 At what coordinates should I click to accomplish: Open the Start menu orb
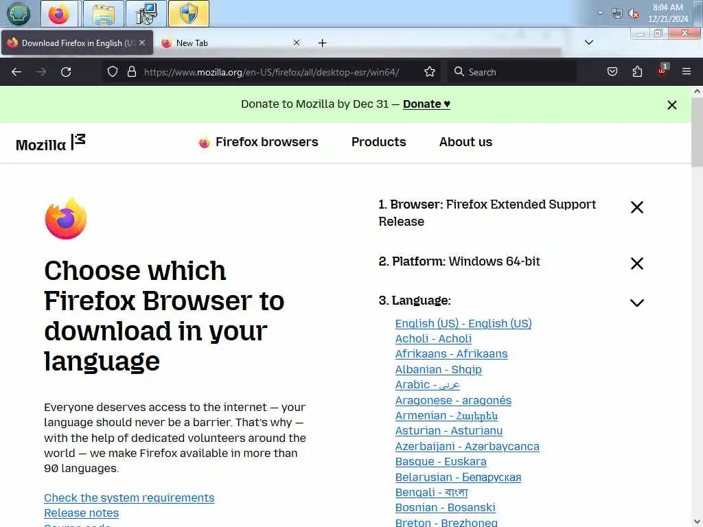point(18,14)
